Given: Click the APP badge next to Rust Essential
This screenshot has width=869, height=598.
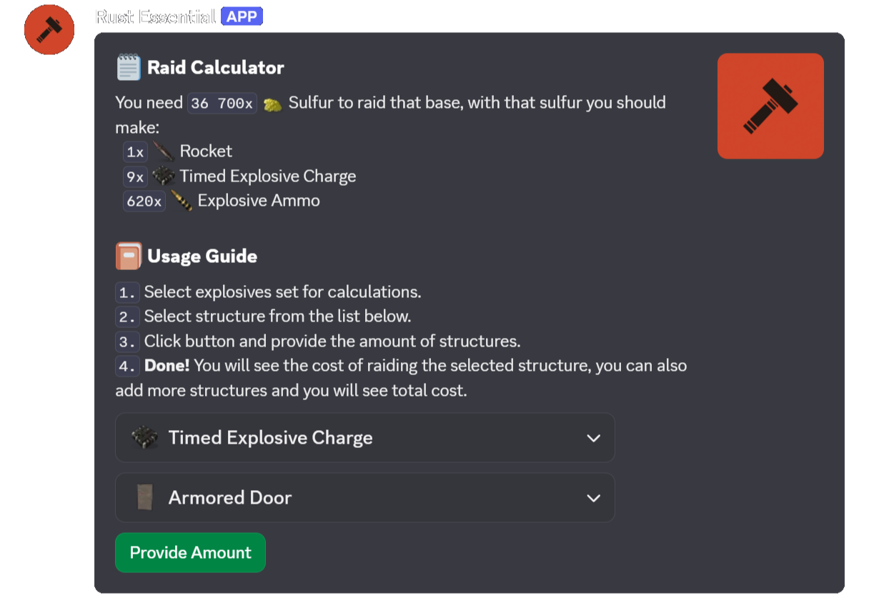Looking at the screenshot, I should click(x=242, y=16).
